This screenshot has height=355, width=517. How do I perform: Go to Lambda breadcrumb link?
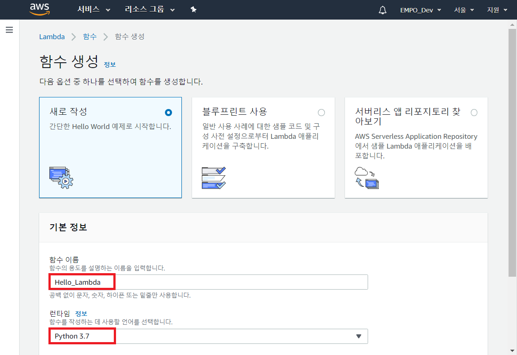(52, 36)
